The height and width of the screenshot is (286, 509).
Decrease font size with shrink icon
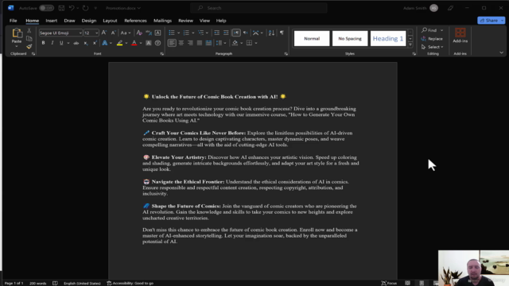(113, 33)
